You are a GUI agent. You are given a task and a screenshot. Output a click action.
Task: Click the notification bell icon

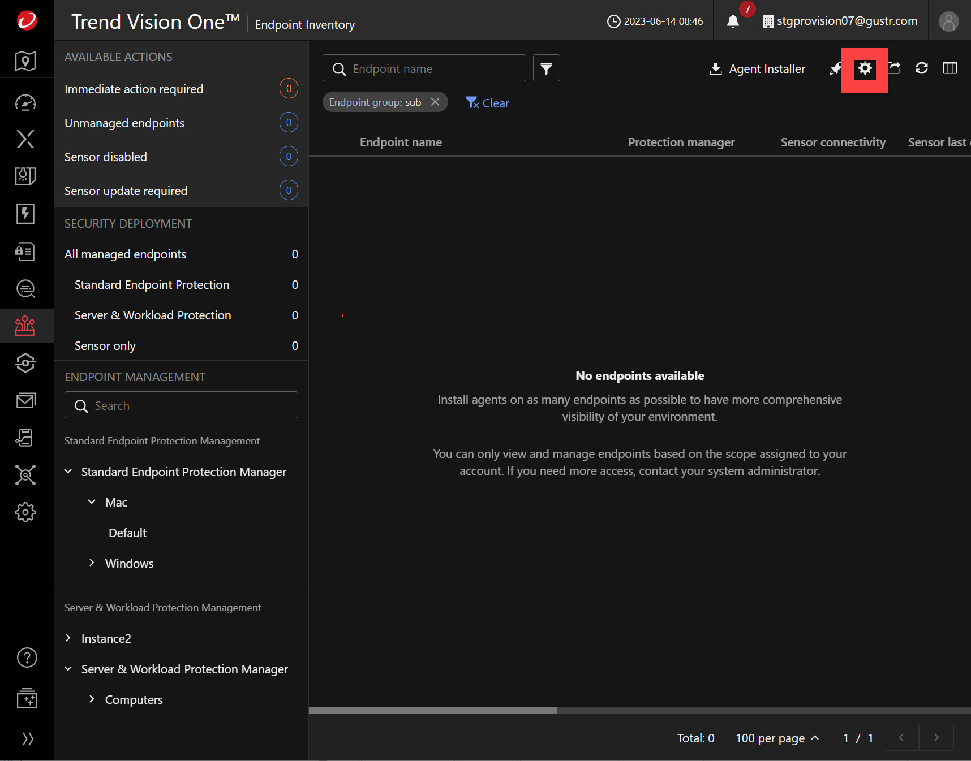pyautogui.click(x=733, y=21)
